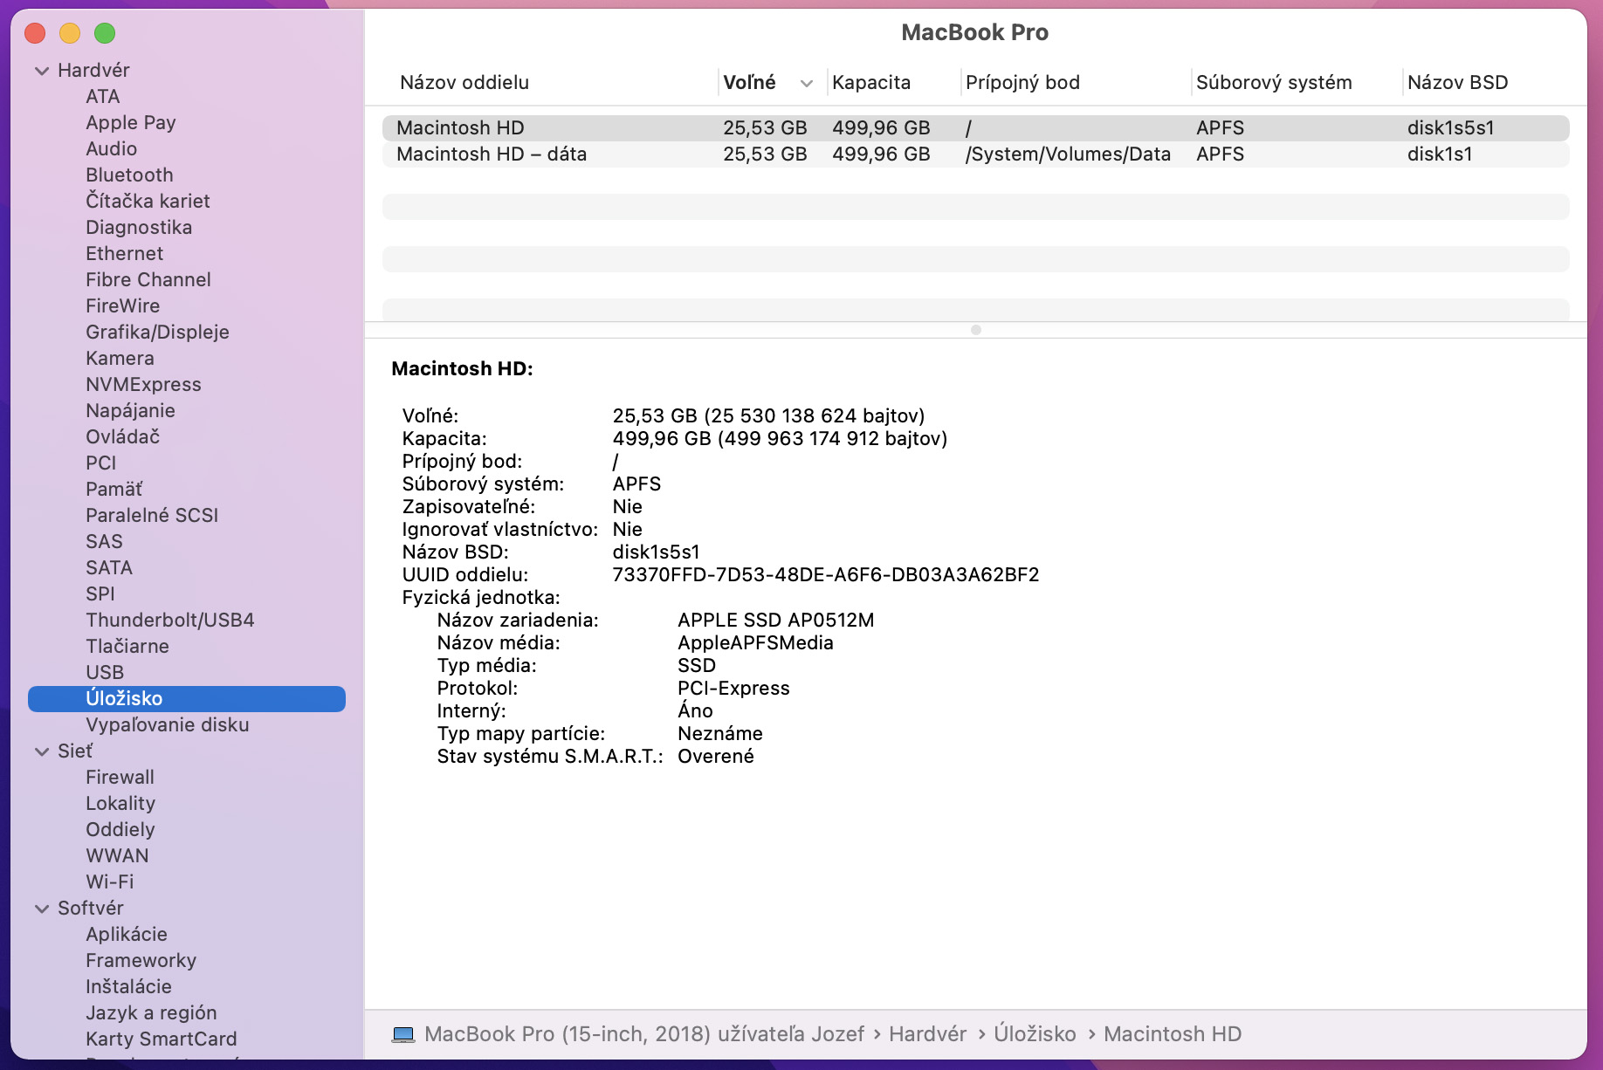The height and width of the screenshot is (1070, 1603).
Task: Open Inštalácie entry
Action: pyautogui.click(x=128, y=987)
